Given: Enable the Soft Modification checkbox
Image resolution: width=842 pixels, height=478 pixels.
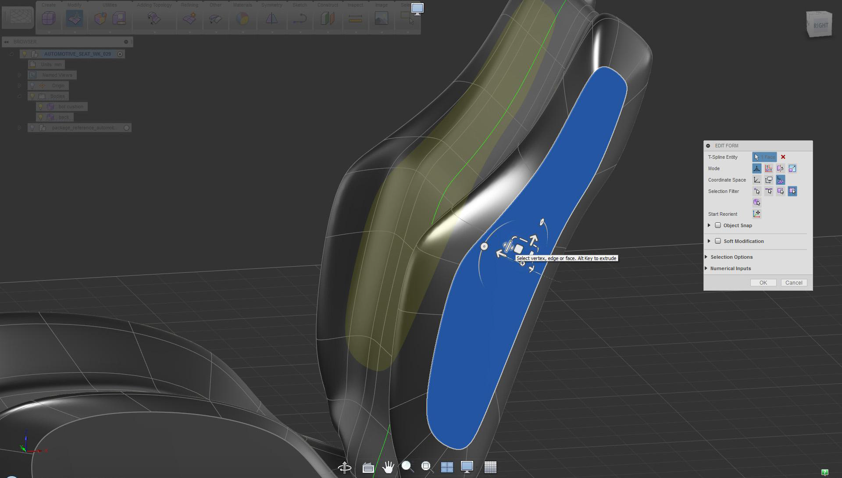Looking at the screenshot, I should tap(718, 241).
